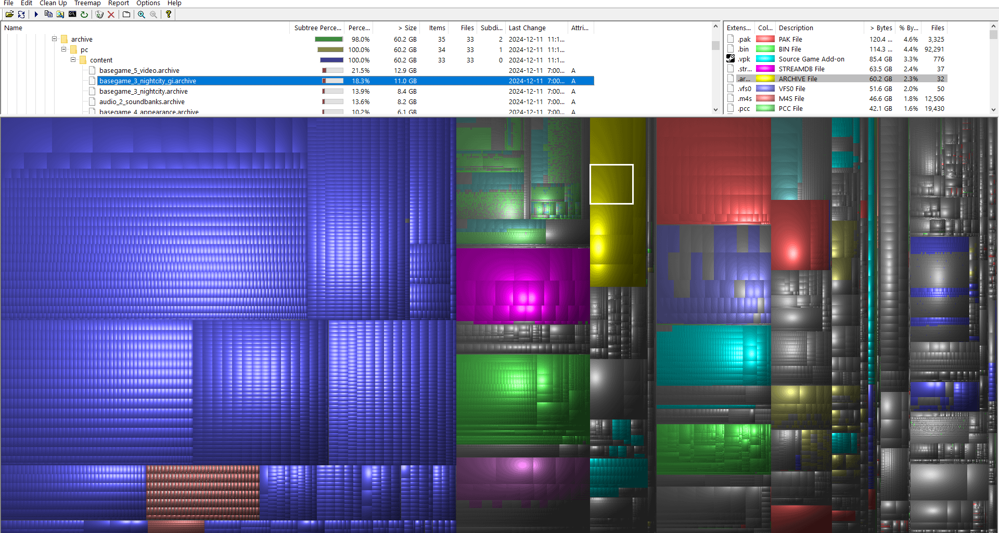Viewport: 999px width, 533px height.
Task: Open a new drive selection dialog
Action: pos(9,14)
